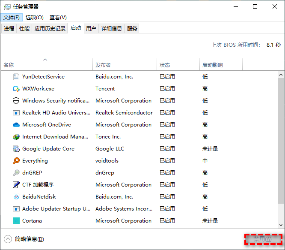Select the BaiduNetdisk entry name

click(39, 197)
